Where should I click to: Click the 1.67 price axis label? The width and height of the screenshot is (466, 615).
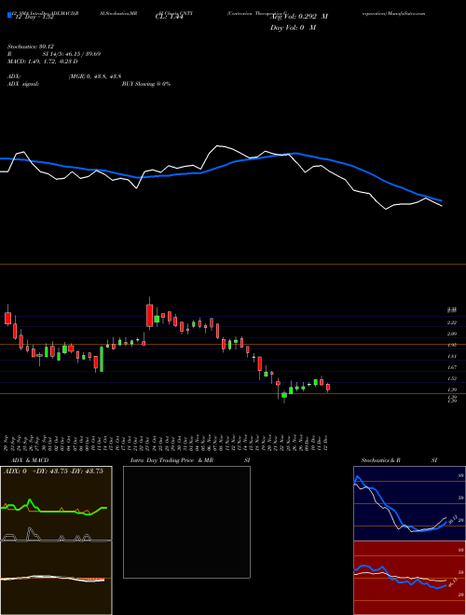pyautogui.click(x=452, y=367)
